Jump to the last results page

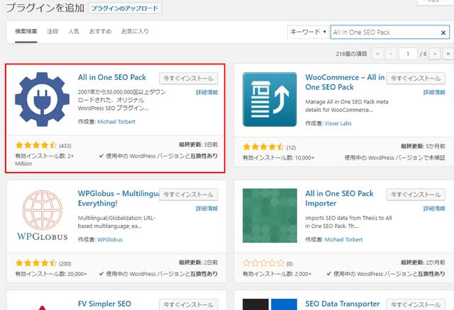(x=448, y=54)
